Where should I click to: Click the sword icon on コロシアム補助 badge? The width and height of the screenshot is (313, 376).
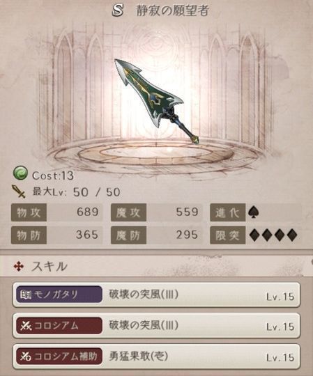coord(25,357)
